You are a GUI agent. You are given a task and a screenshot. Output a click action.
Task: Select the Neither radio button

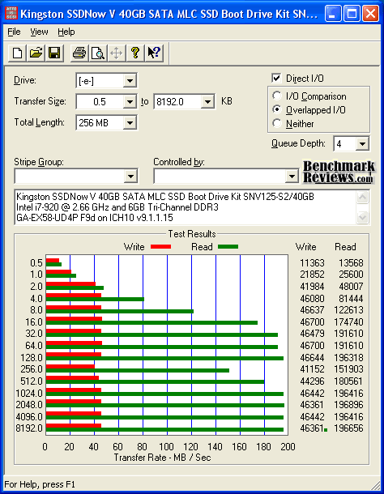coord(277,123)
